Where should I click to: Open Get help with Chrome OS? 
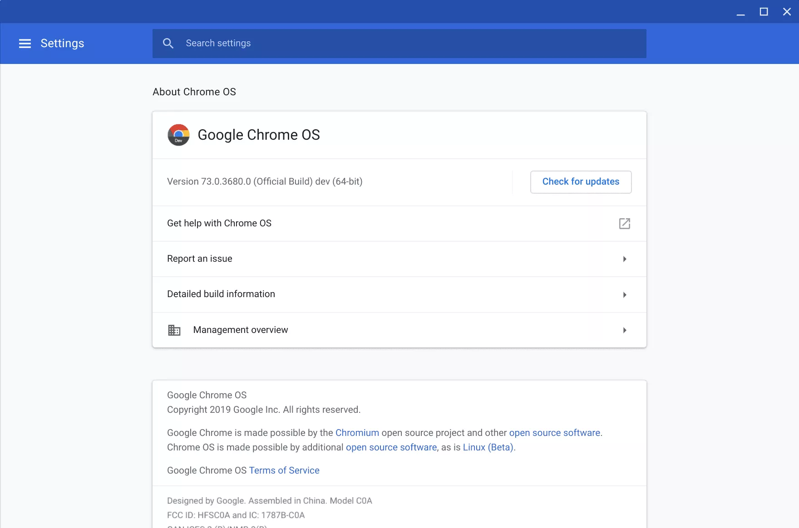pyautogui.click(x=219, y=223)
